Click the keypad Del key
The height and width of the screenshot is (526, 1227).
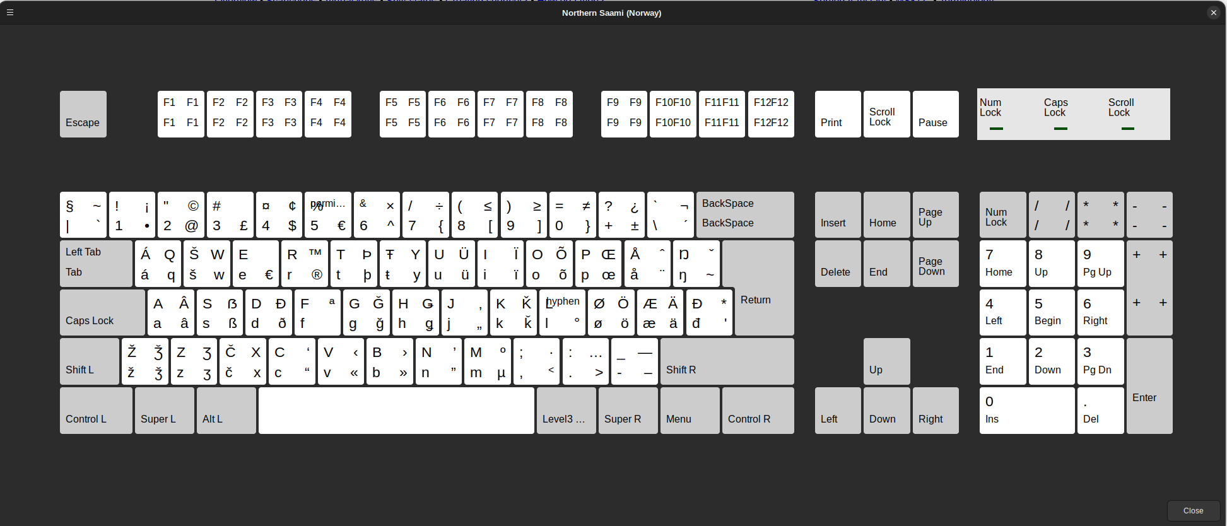tap(1100, 411)
